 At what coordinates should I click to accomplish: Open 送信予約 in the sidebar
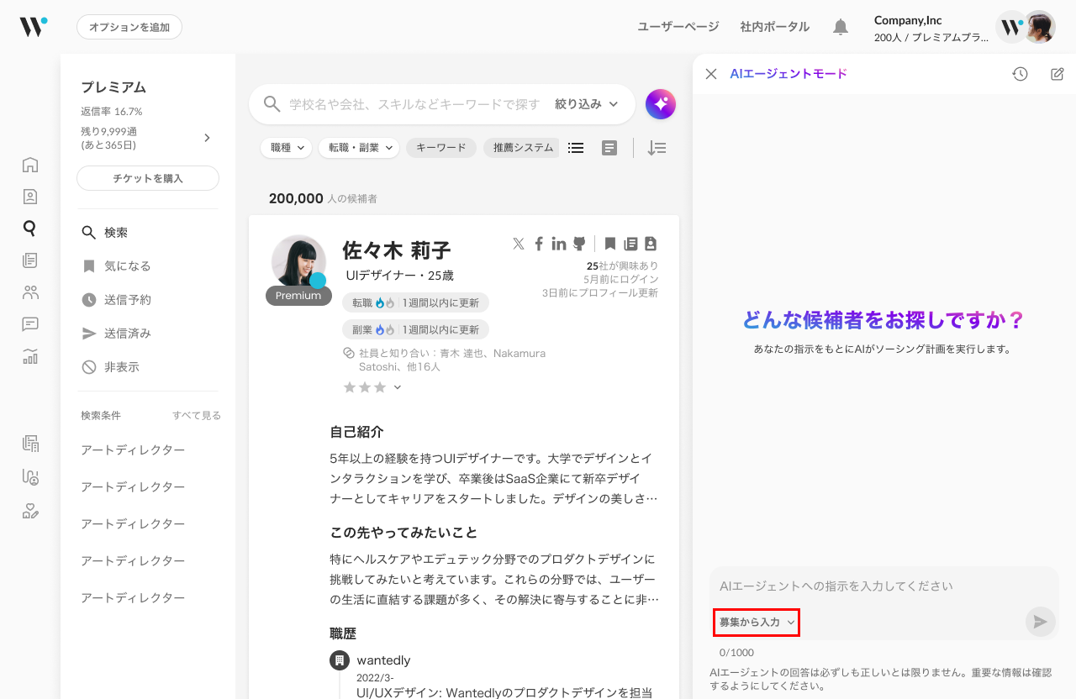click(127, 300)
